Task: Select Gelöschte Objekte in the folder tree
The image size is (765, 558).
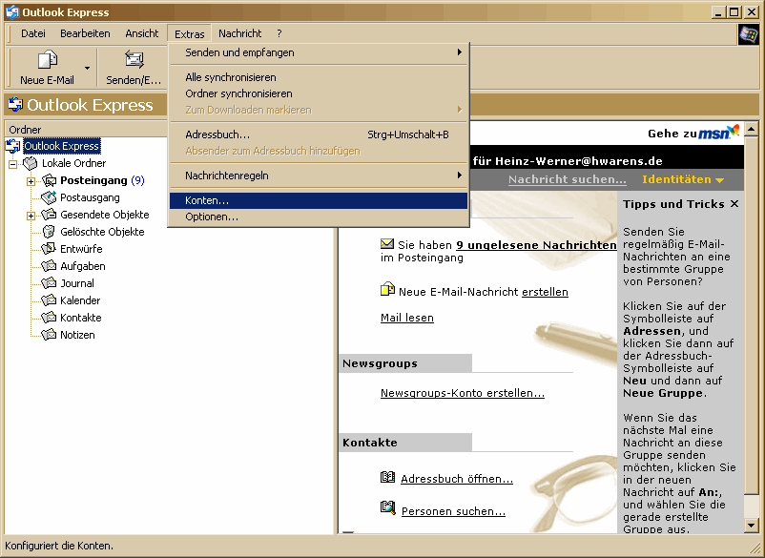Action: [102, 232]
